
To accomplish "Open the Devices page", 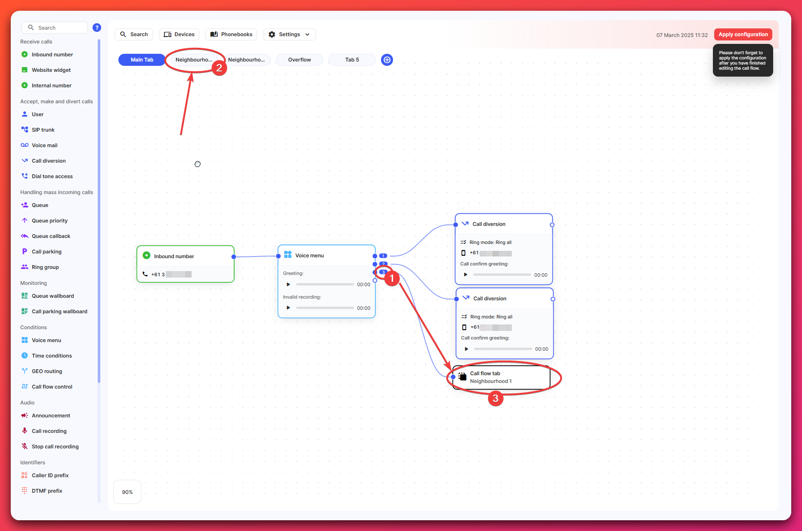I will [x=179, y=34].
